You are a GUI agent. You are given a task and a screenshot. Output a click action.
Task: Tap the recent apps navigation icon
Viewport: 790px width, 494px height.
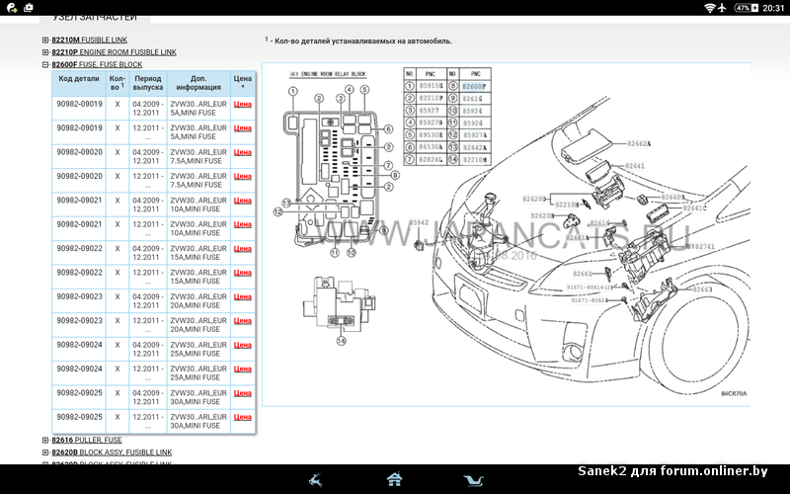click(473, 479)
